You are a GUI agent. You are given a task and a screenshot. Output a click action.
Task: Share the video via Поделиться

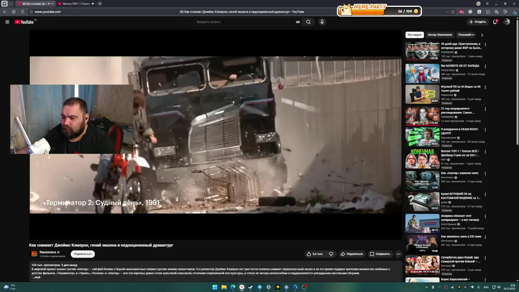[x=352, y=254]
